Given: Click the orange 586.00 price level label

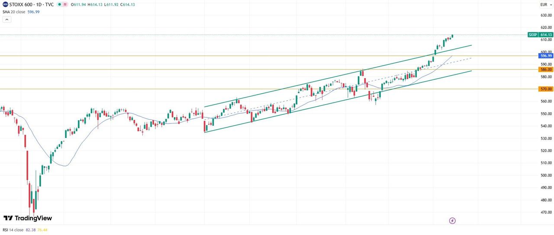Looking at the screenshot, I should point(546,69).
